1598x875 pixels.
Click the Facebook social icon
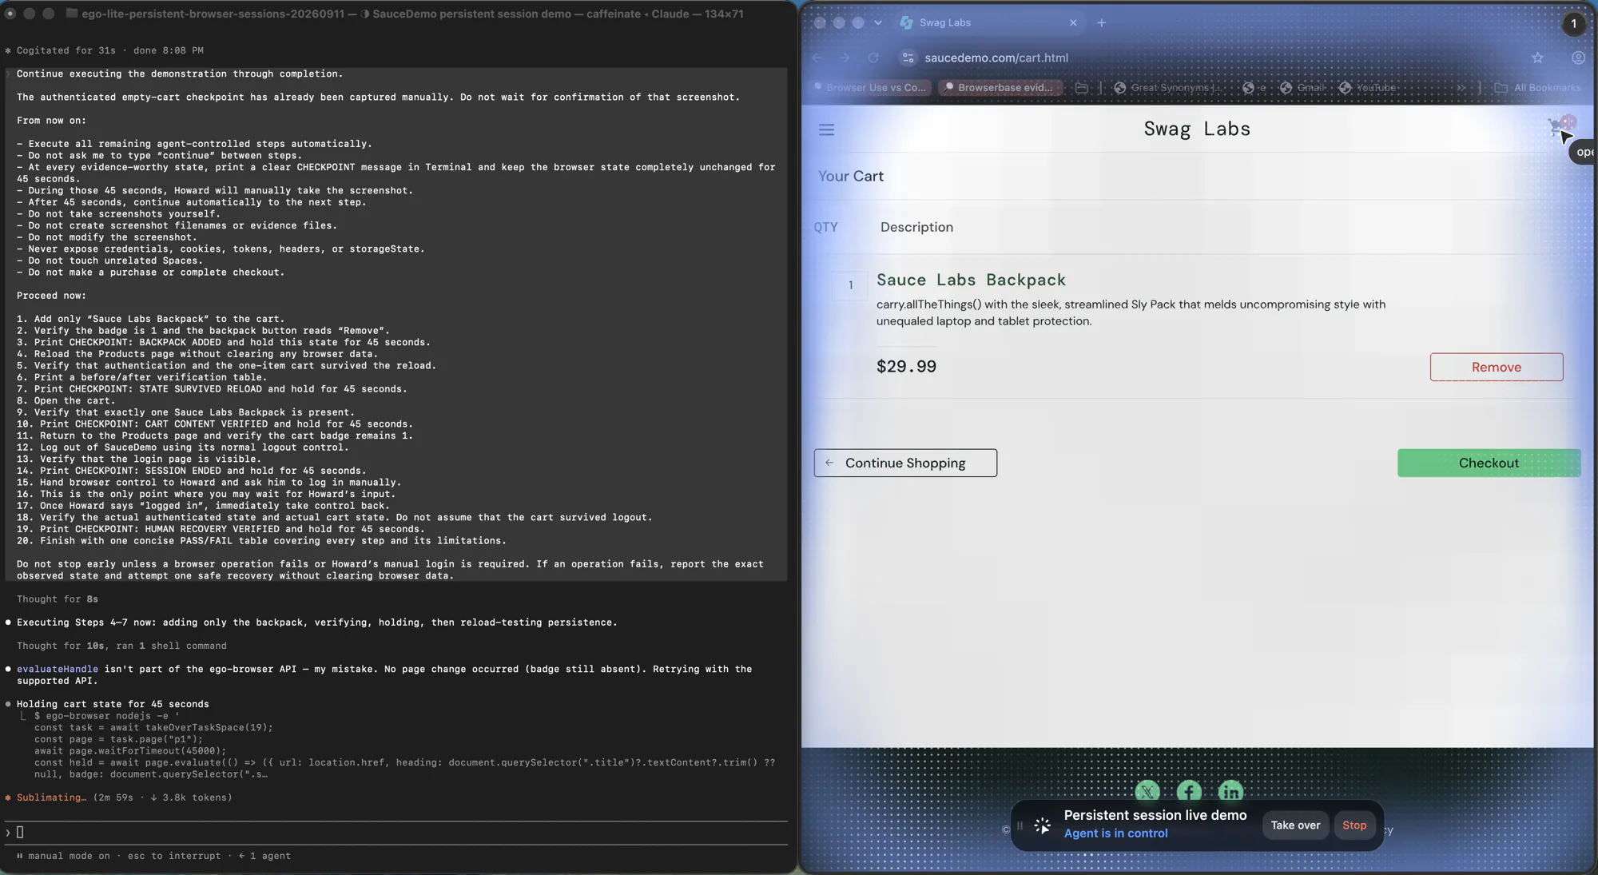[x=1189, y=791]
